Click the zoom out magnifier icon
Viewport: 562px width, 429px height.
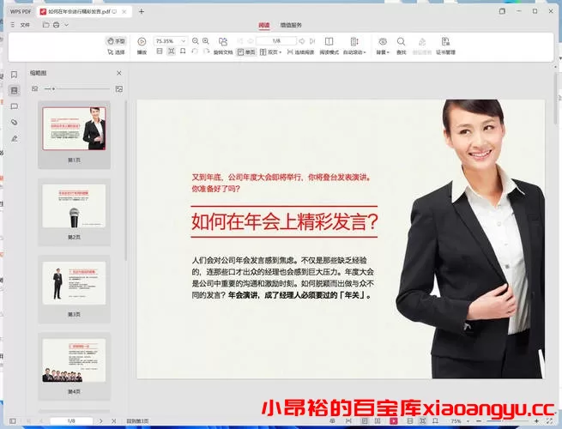point(196,41)
